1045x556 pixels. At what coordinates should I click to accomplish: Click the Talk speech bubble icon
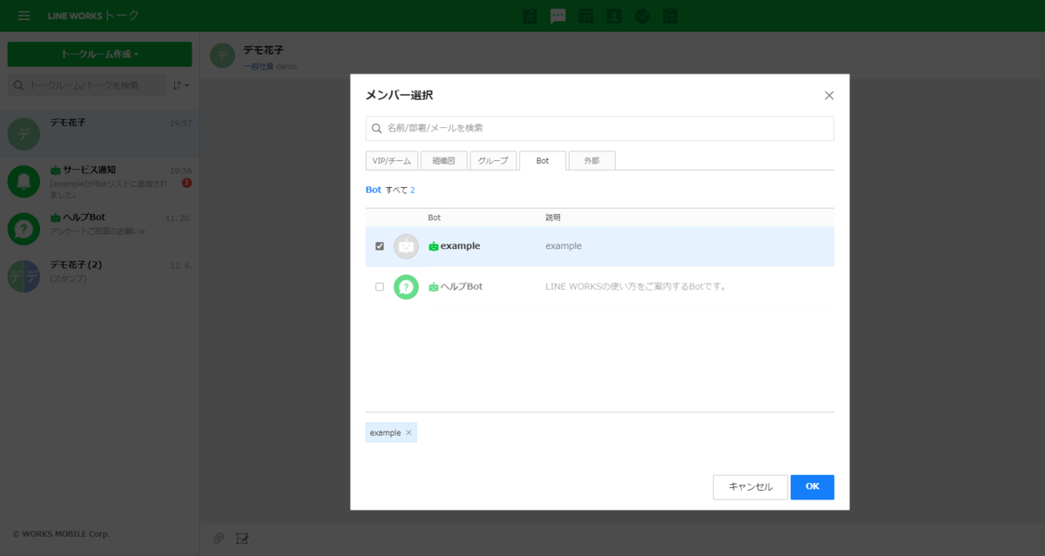tap(558, 16)
